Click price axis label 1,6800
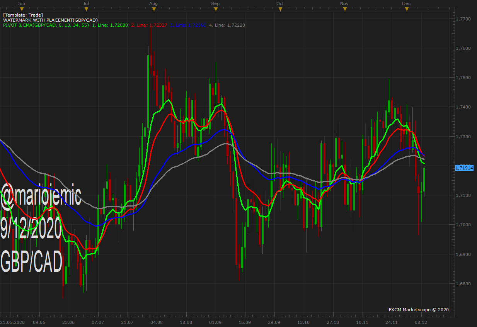Viewport: 477px width, 327px height. (463, 284)
